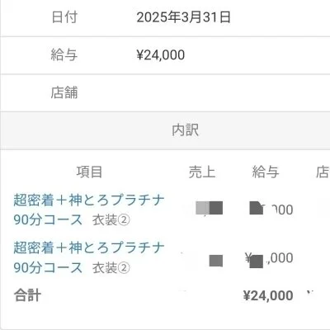Click second row's redacted sales amount
This screenshot has height=330, width=330.
coord(216,261)
